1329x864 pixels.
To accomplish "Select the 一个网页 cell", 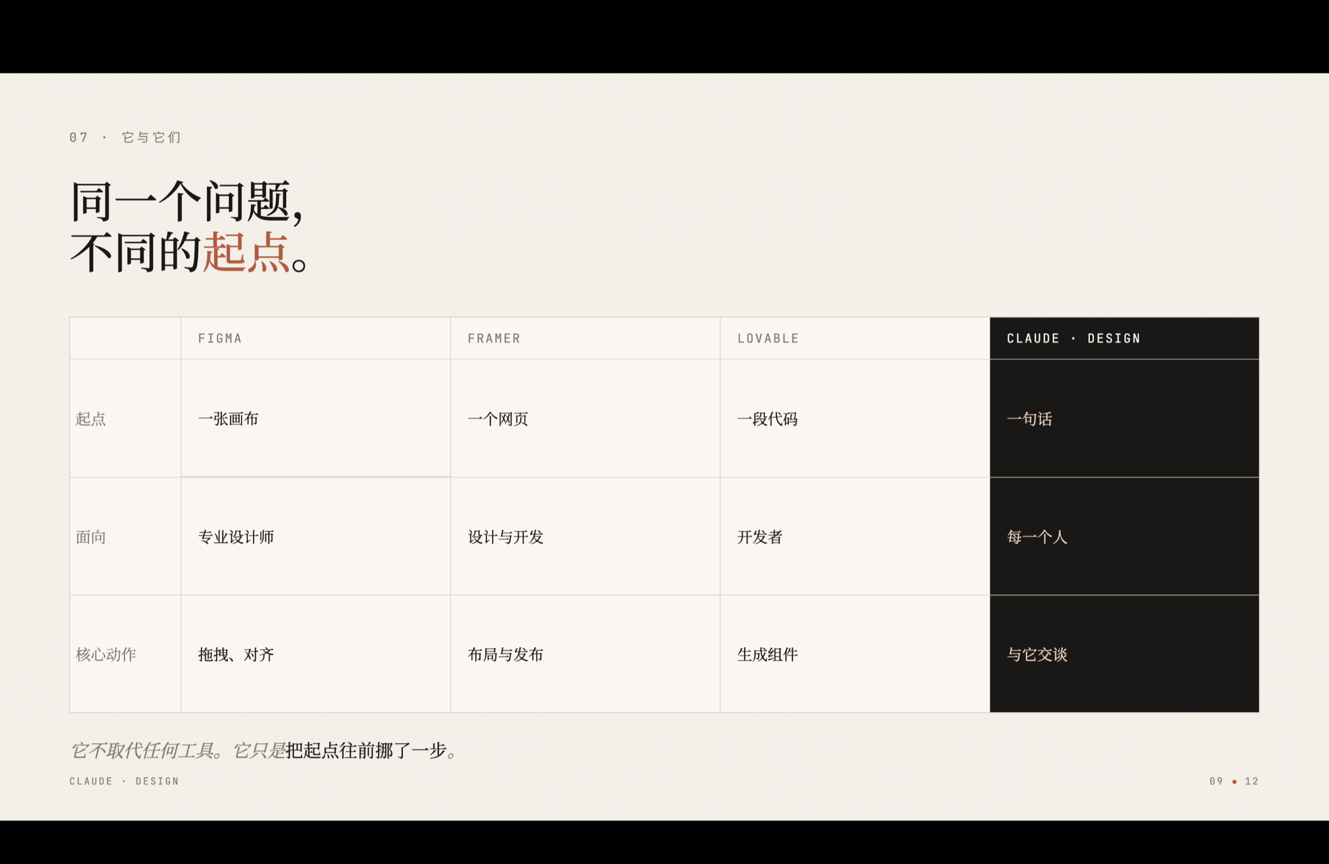I will click(x=498, y=419).
